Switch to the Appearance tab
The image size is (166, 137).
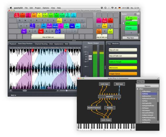[x=59, y=44]
